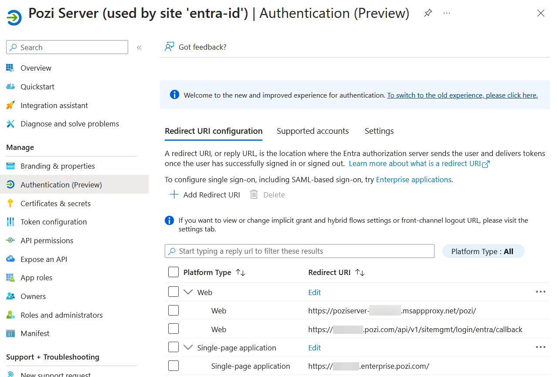Switch to the Supported accounts tab
The width and height of the screenshot is (557, 377).
[312, 131]
